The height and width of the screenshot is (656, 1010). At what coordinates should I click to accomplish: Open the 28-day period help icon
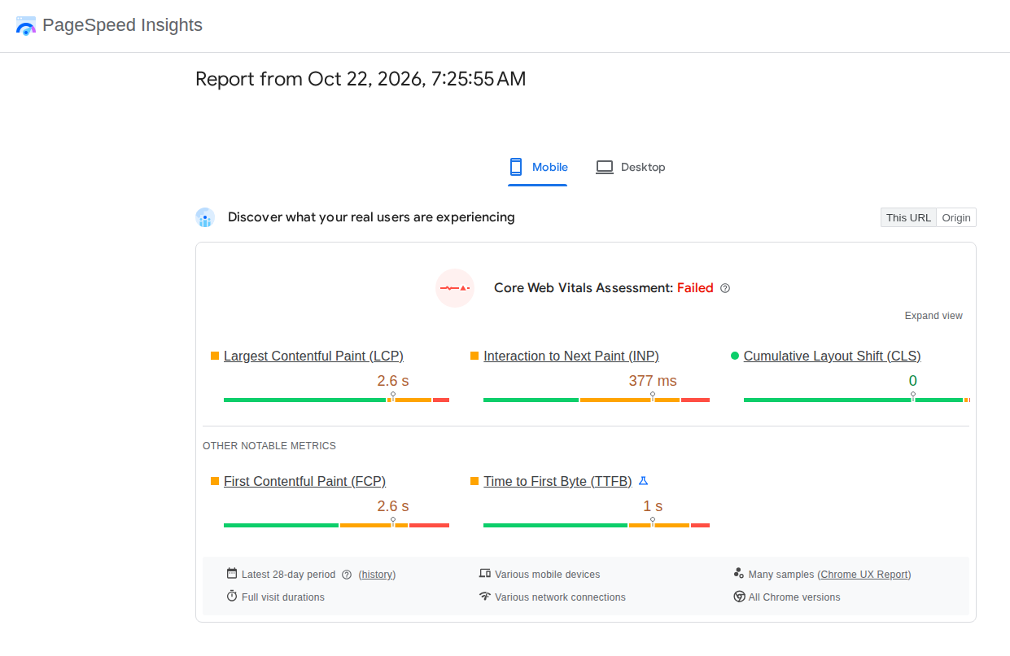[347, 575]
